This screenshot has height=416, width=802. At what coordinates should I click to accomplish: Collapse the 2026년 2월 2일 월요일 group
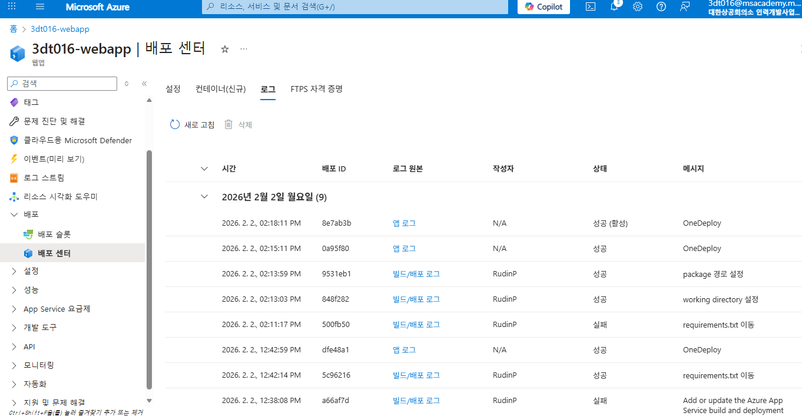(204, 197)
